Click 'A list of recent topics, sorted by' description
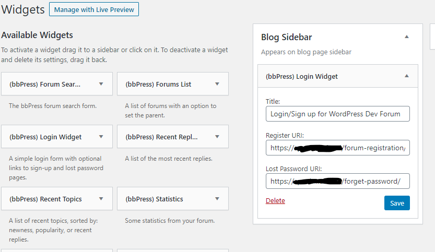 click(x=53, y=230)
